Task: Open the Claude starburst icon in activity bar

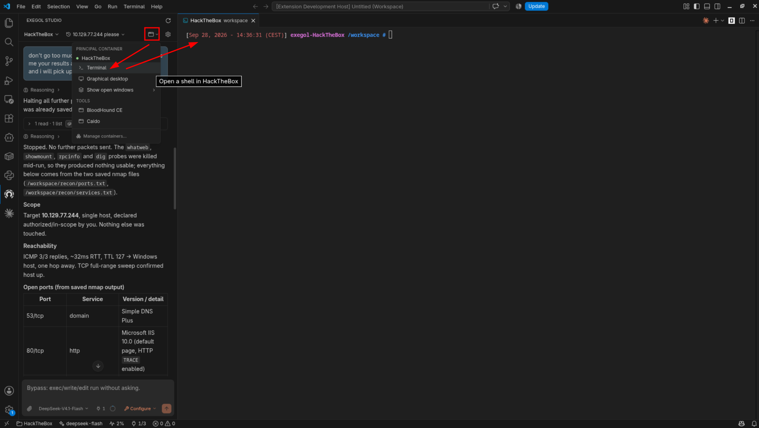Action: coord(9,213)
